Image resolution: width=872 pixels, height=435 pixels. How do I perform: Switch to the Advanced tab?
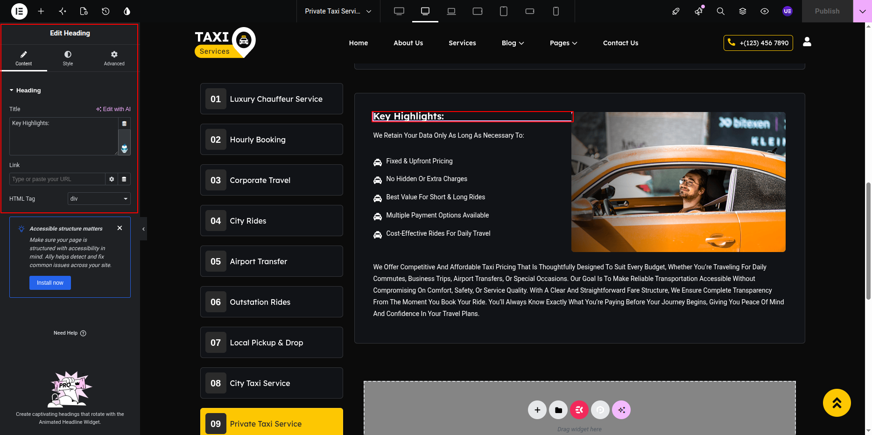114,58
